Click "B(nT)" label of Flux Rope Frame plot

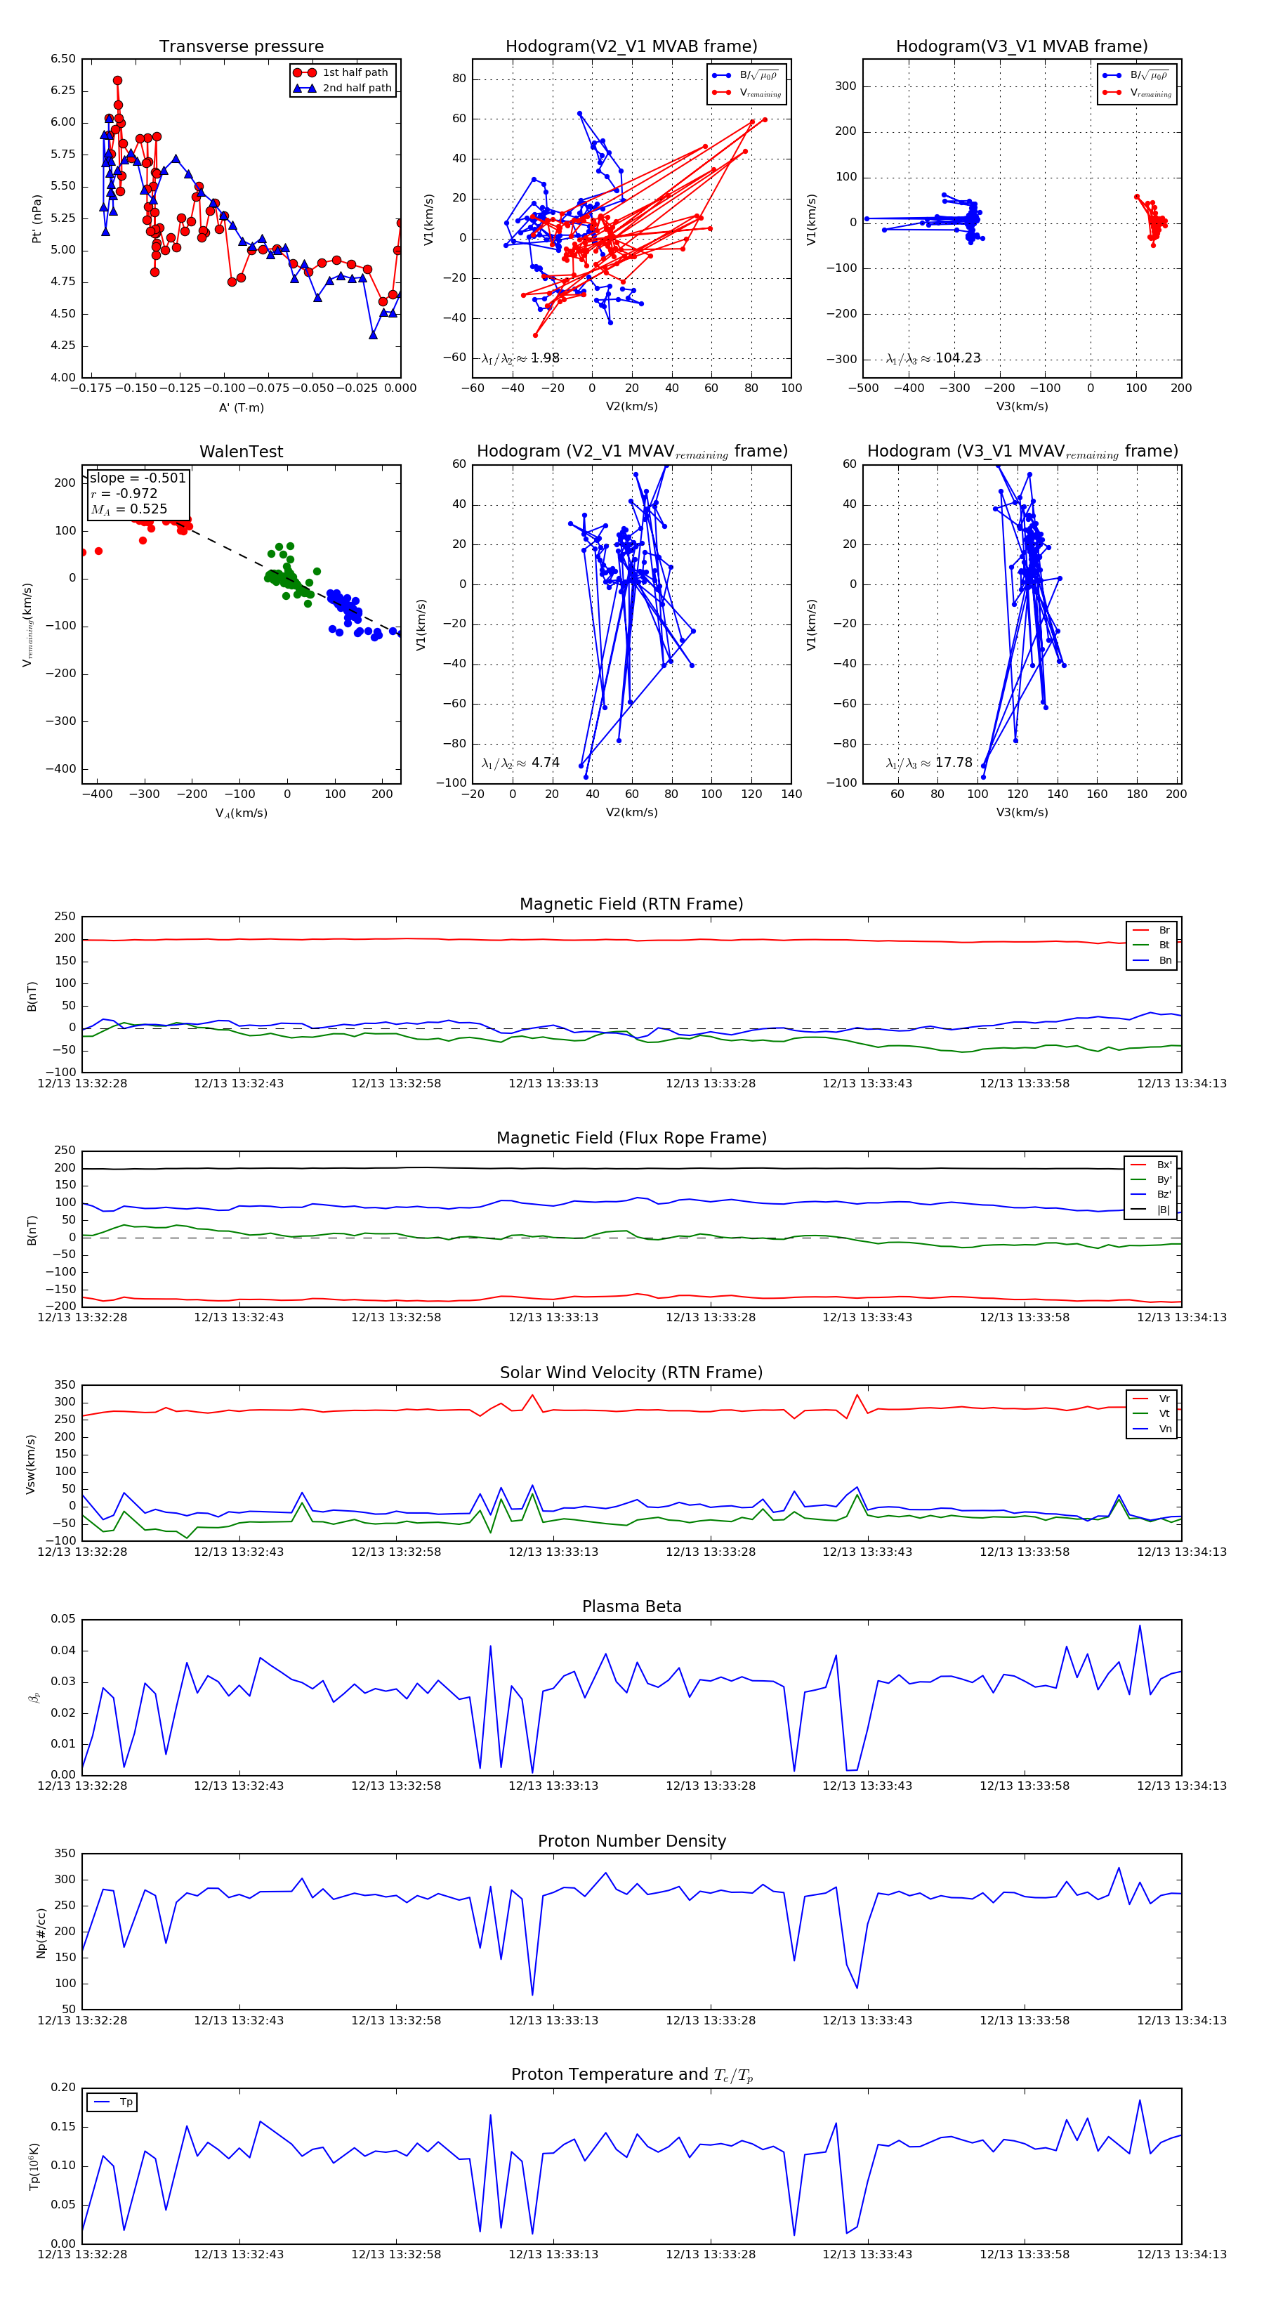coord(32,1230)
